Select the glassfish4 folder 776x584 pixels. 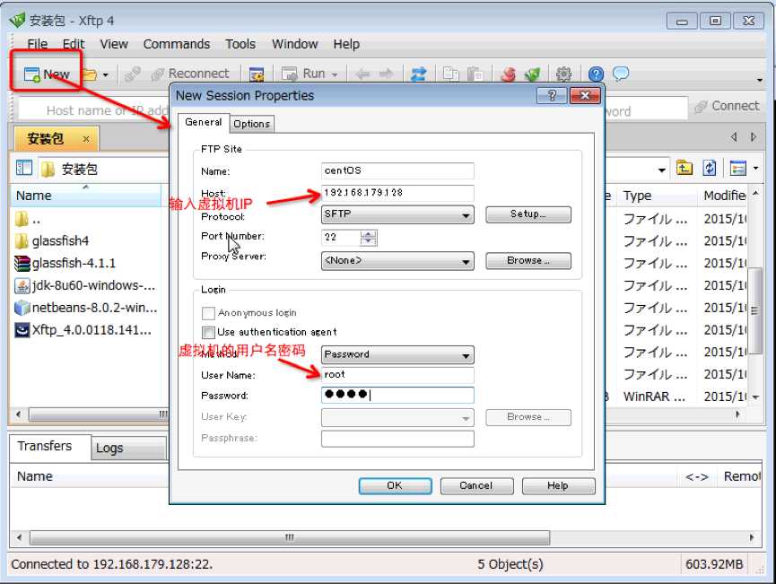[60, 241]
